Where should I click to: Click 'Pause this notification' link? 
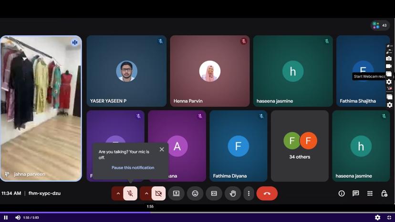tap(133, 168)
